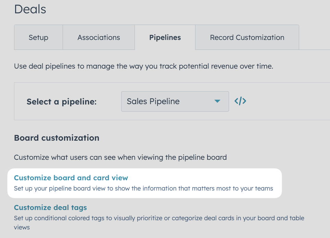Click the 'Sales Pipeline' text in selector
Screen dimensions: 330x238
tap(153, 101)
